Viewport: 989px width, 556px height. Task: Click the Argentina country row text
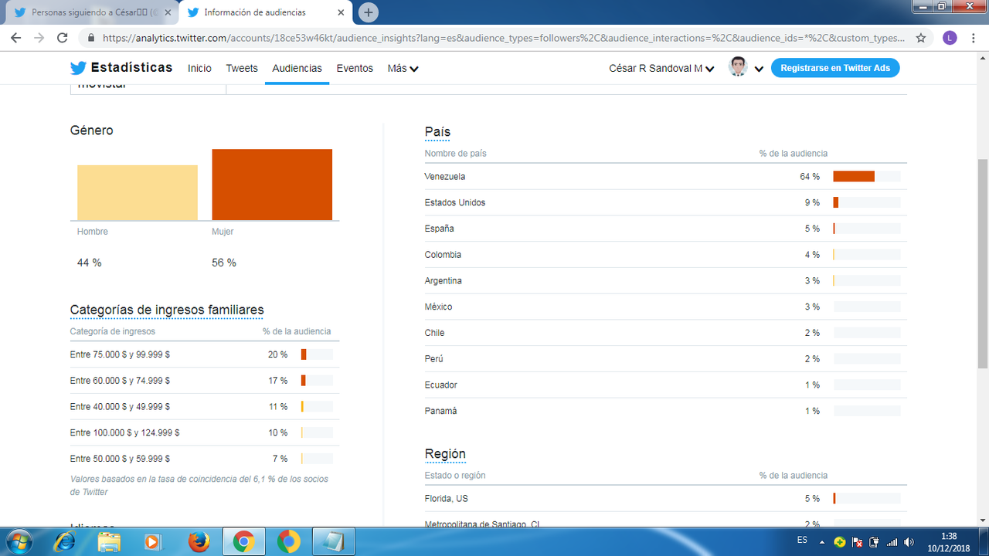444,281
